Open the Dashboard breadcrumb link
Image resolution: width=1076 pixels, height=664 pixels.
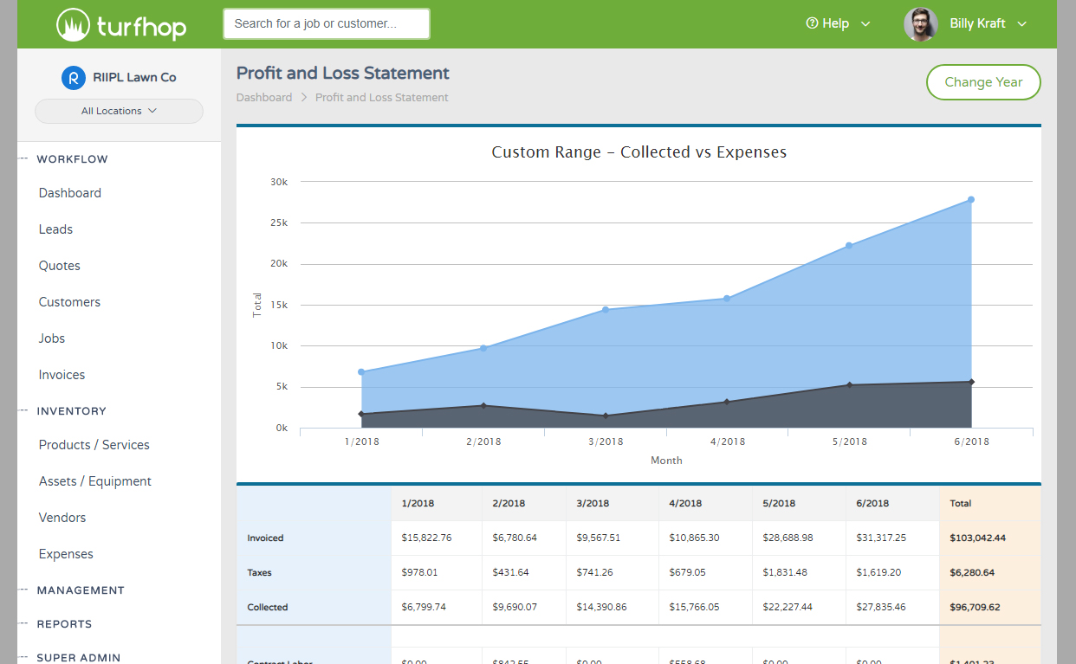click(264, 97)
